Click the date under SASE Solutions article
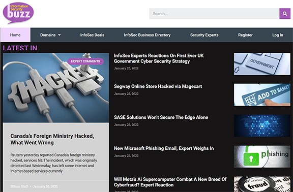 click(126, 124)
